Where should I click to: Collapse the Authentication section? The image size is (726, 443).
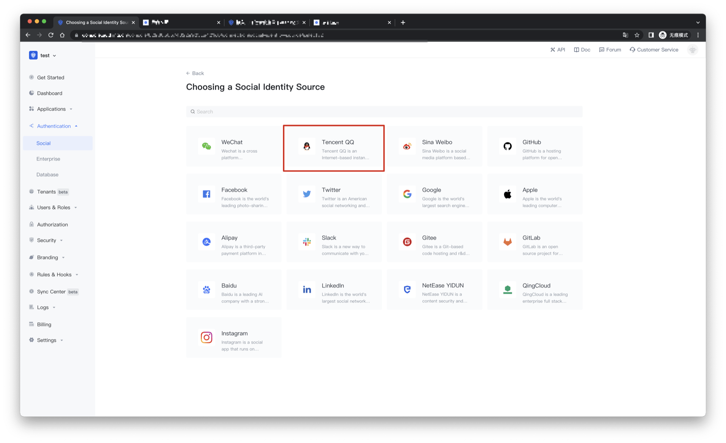pos(54,126)
